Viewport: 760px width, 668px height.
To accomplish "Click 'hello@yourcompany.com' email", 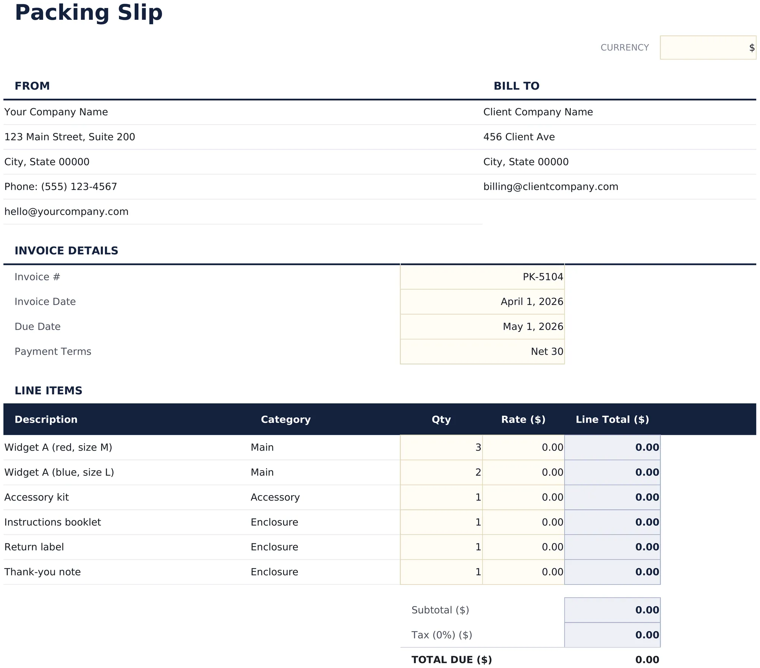I will point(66,212).
